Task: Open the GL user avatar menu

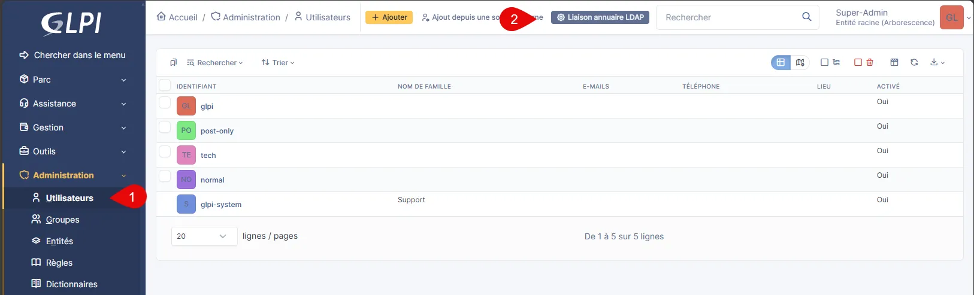Action: (x=952, y=17)
